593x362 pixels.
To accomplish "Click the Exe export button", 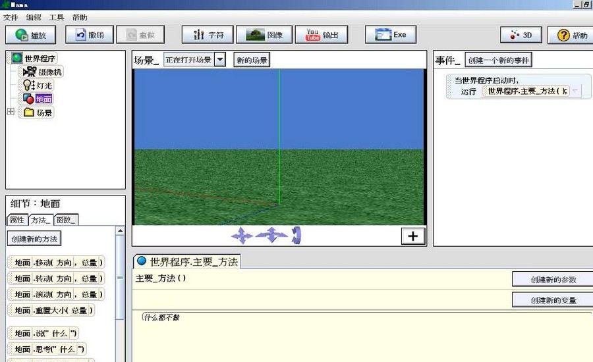I will point(391,35).
